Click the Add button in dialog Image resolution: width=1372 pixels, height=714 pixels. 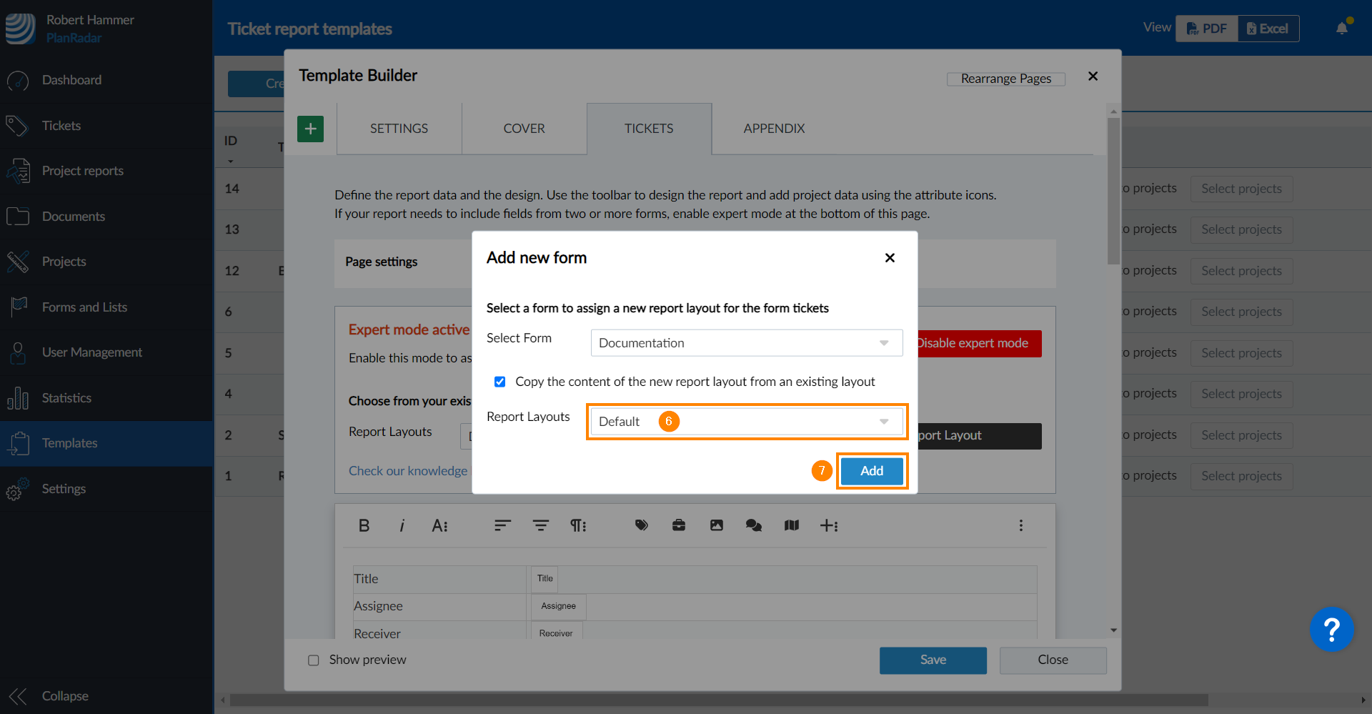pyautogui.click(x=871, y=471)
